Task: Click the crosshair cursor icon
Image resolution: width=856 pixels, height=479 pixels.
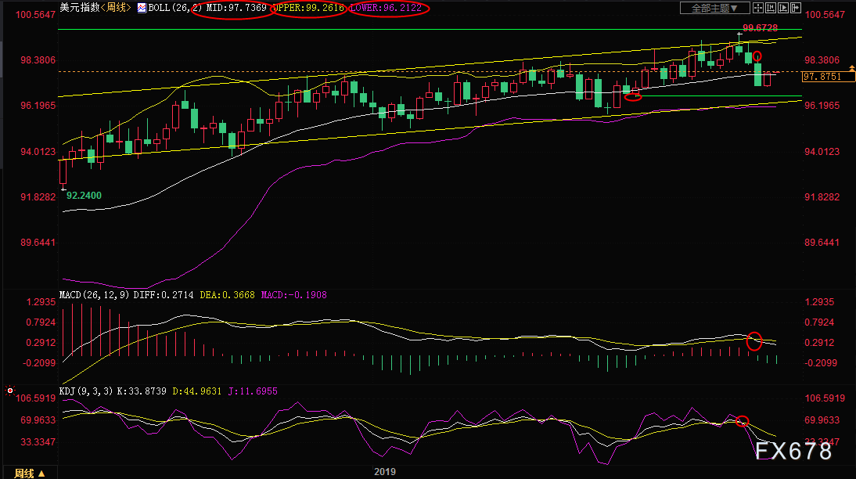Action: click(x=758, y=8)
